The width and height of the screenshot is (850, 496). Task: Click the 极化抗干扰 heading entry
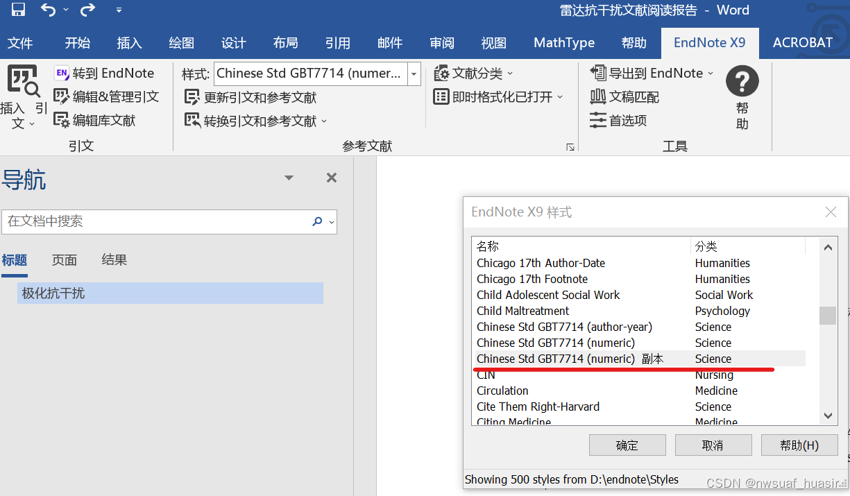point(170,293)
